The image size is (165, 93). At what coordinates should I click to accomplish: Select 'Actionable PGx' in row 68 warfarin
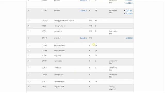pos(113,11)
